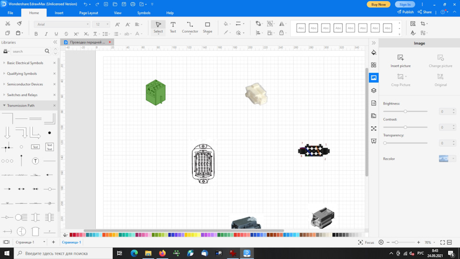Click the Copy icon
460x259 pixels.
tap(8, 33)
